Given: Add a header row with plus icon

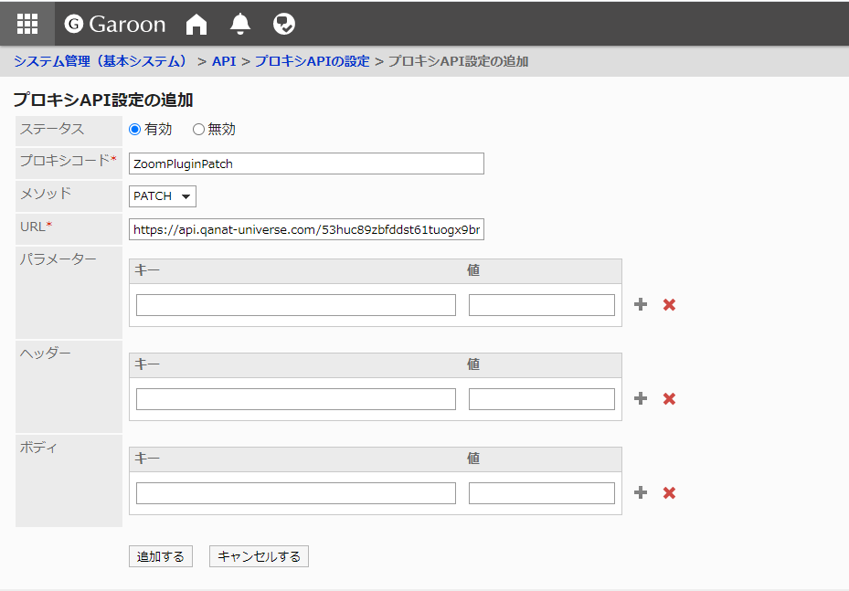Looking at the screenshot, I should [641, 399].
